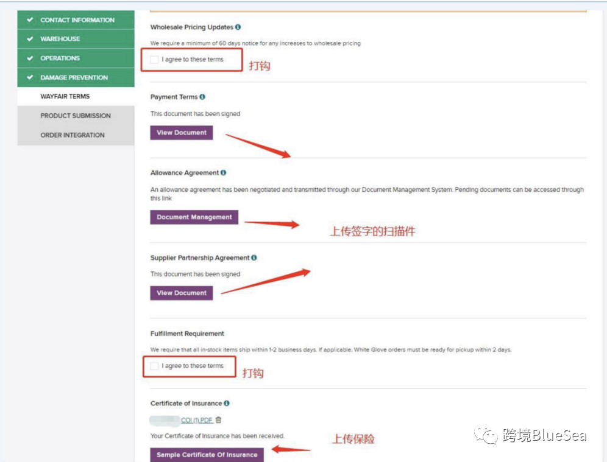Click the Payment Terms info icon
Screen dimensions: 607x462
202,97
